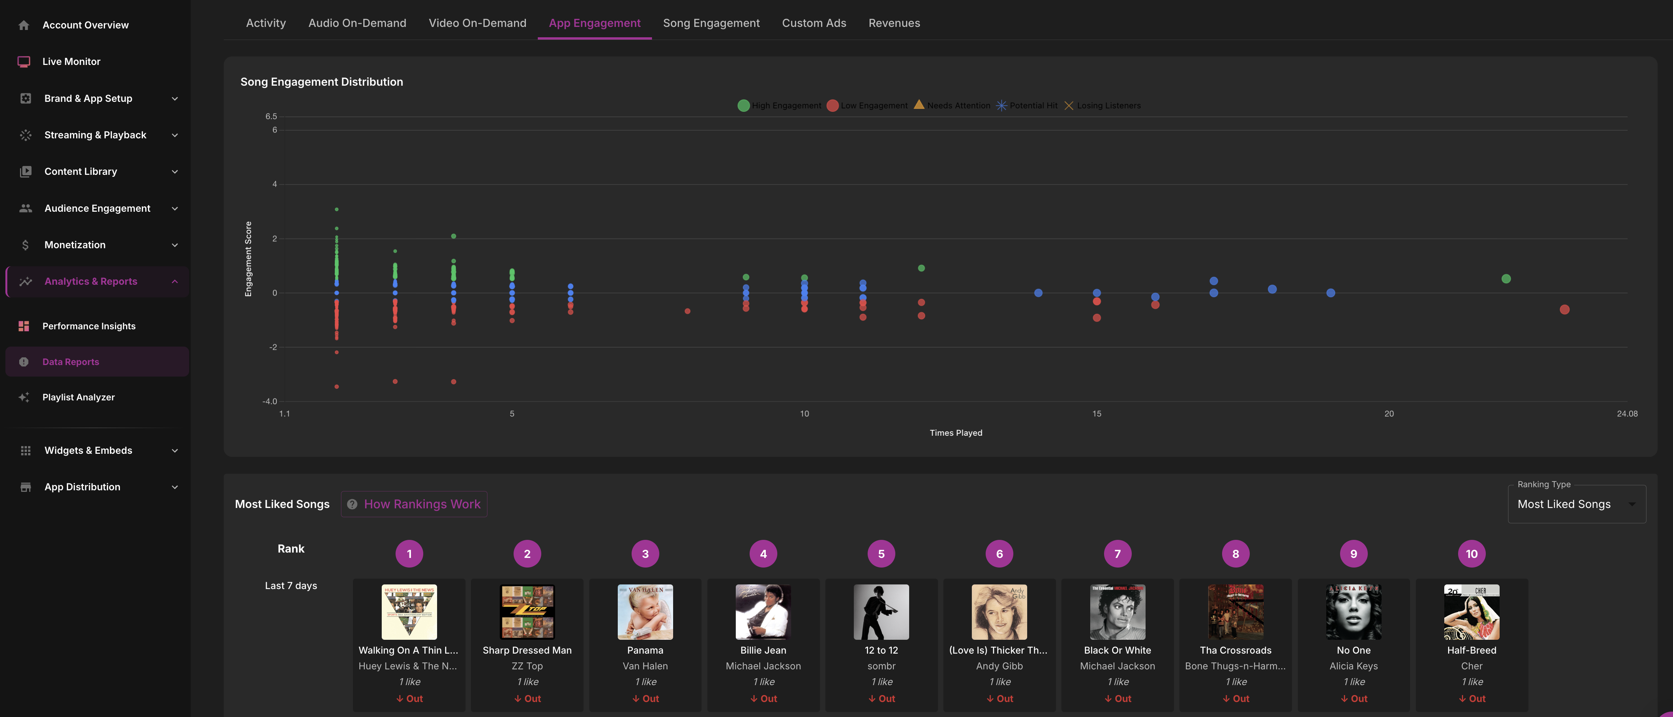
Task: Click the Live Monitor screen icon
Action: [x=24, y=61]
